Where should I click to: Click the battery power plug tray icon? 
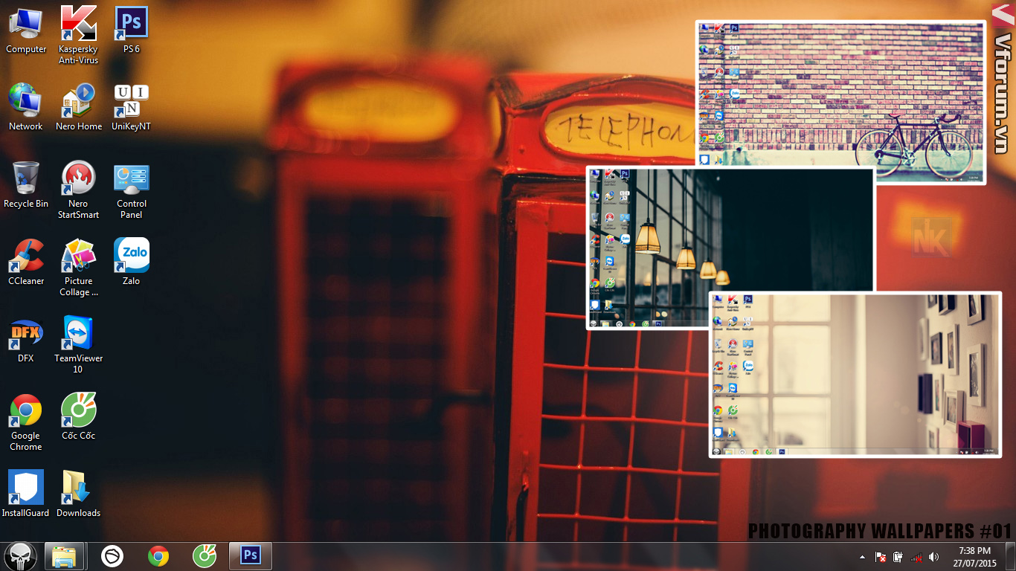(x=898, y=556)
